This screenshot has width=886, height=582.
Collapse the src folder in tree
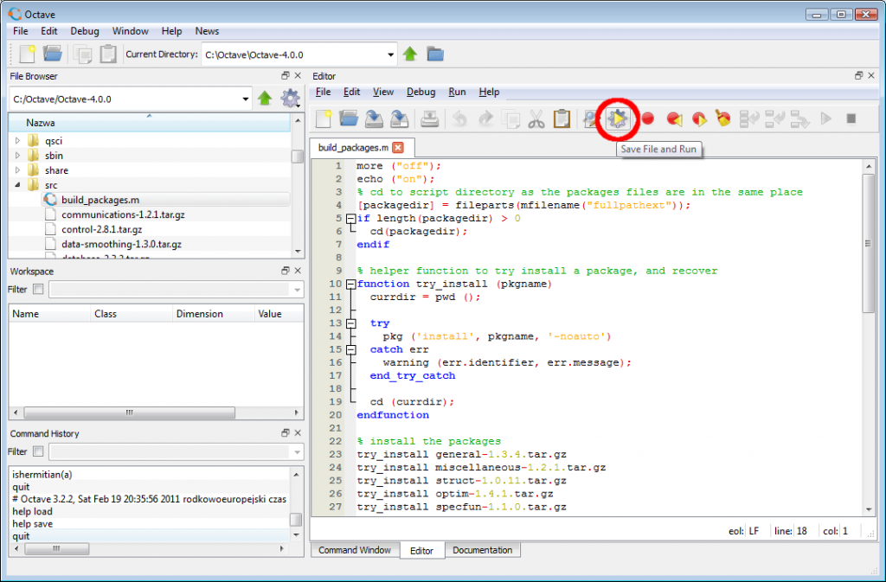tap(17, 184)
